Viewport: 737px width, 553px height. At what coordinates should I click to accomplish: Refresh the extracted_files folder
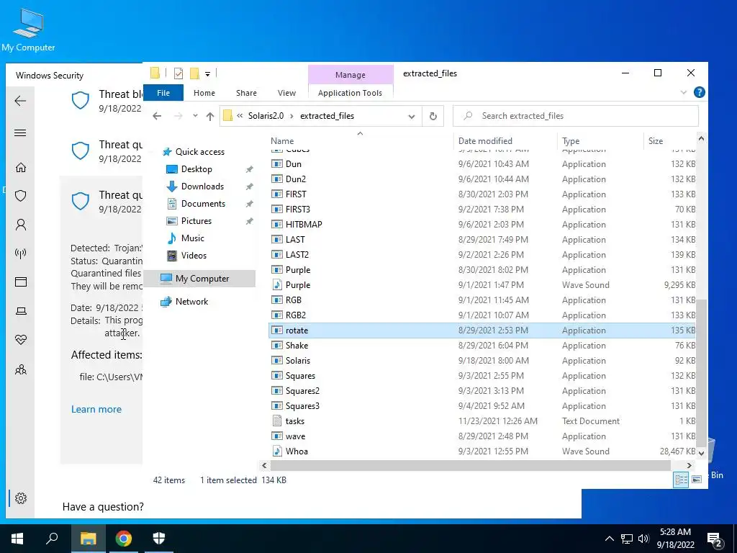tap(433, 116)
